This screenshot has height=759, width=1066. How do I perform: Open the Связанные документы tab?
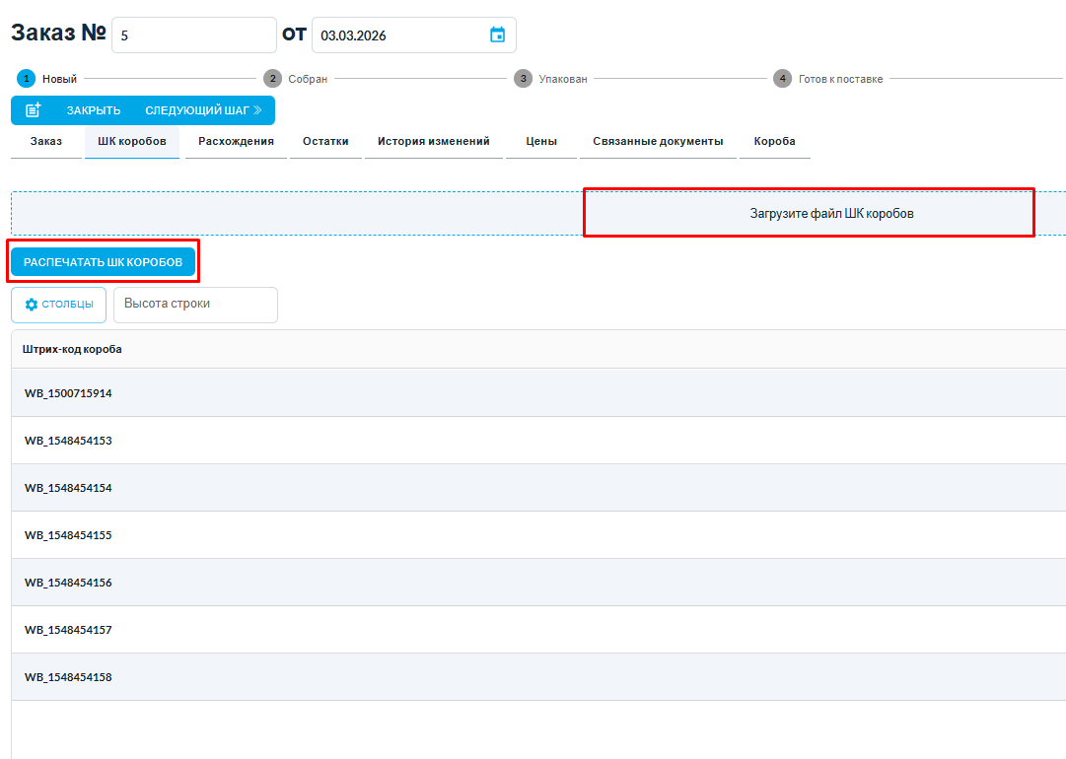[658, 142]
